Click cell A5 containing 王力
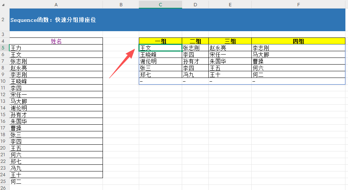Image resolution: width=348 pixels, height=190 pixels. click(x=56, y=48)
